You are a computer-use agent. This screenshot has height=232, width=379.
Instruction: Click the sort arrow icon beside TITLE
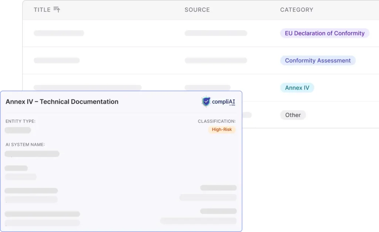pyautogui.click(x=57, y=10)
